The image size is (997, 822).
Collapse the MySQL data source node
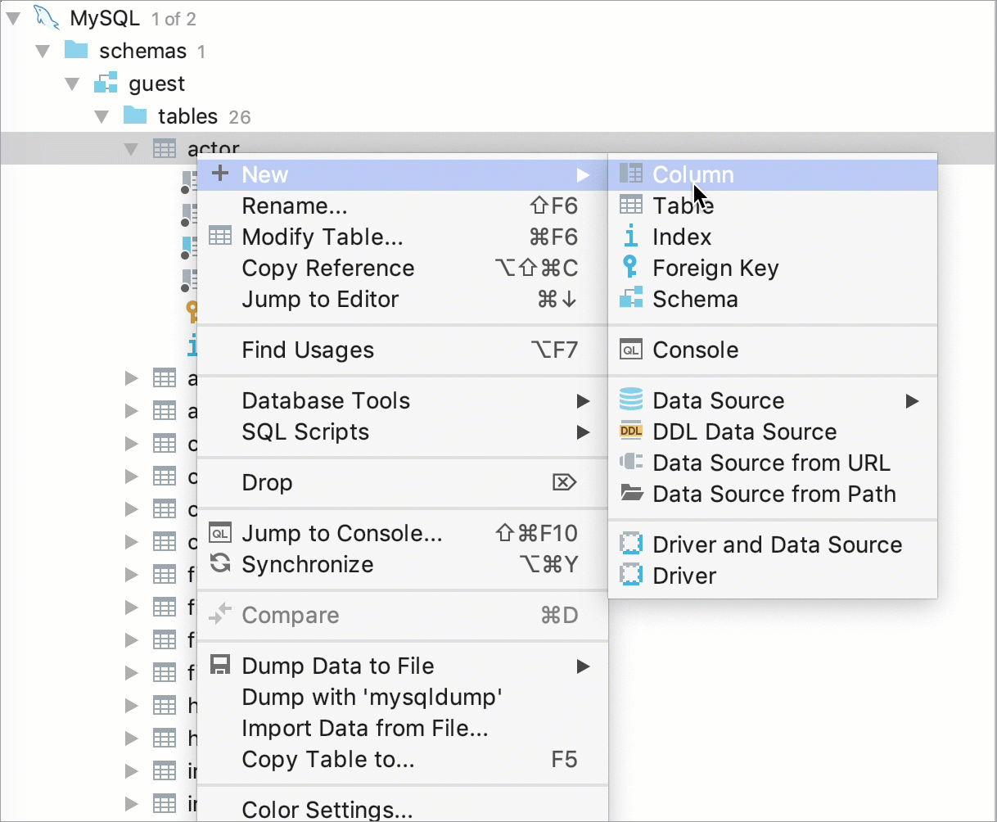pos(12,18)
